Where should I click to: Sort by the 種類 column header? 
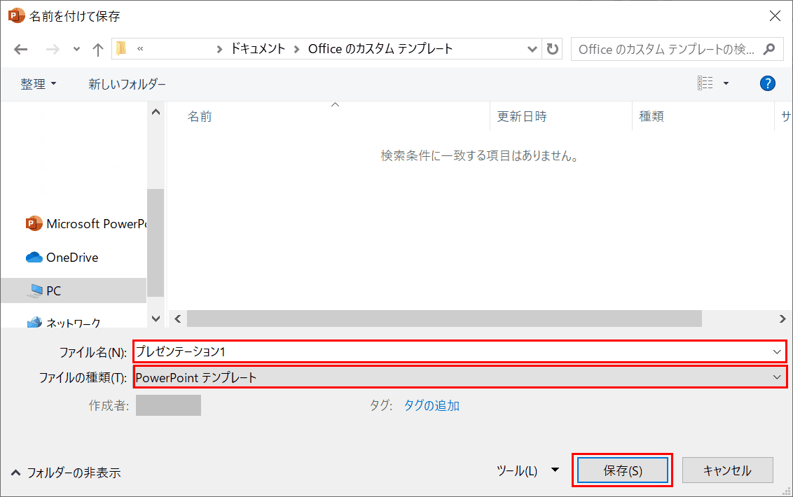point(651,116)
